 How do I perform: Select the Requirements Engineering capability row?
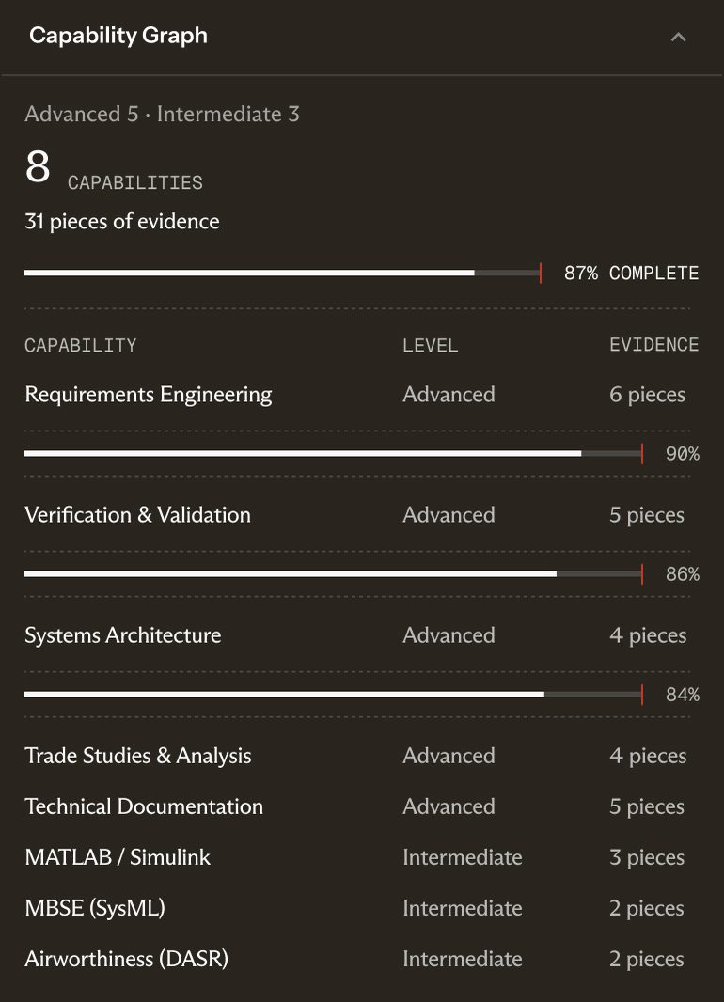pyautogui.click(x=362, y=394)
